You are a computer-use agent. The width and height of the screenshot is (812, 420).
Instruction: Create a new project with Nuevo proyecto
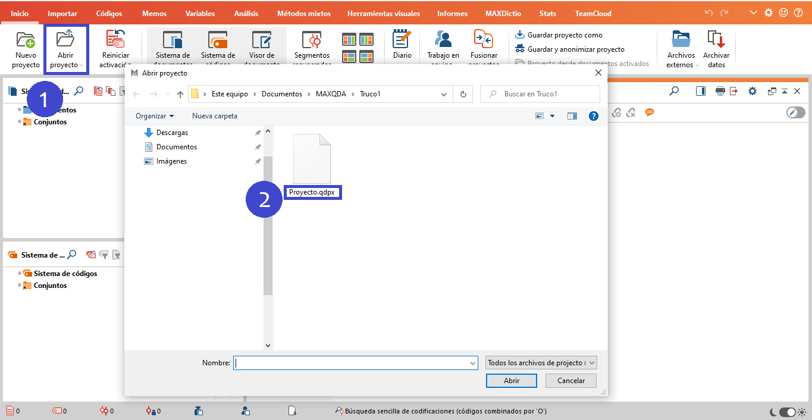click(x=26, y=49)
